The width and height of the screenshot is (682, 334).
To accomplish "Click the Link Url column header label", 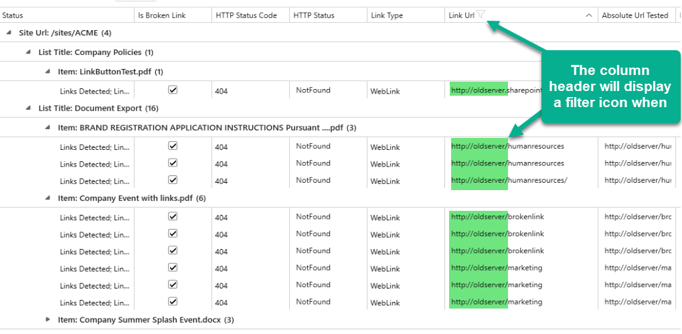I will (x=462, y=15).
